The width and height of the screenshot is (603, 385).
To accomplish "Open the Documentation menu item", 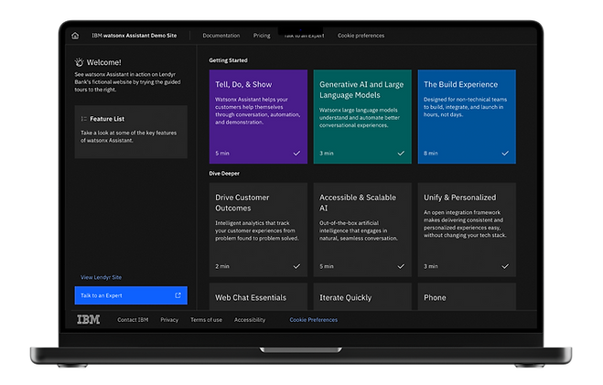I will (221, 36).
